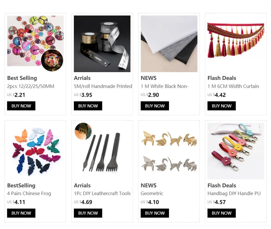This screenshot has width=271, height=229.
Task: View the white black non-woven fabric photo
Action: (x=169, y=44)
